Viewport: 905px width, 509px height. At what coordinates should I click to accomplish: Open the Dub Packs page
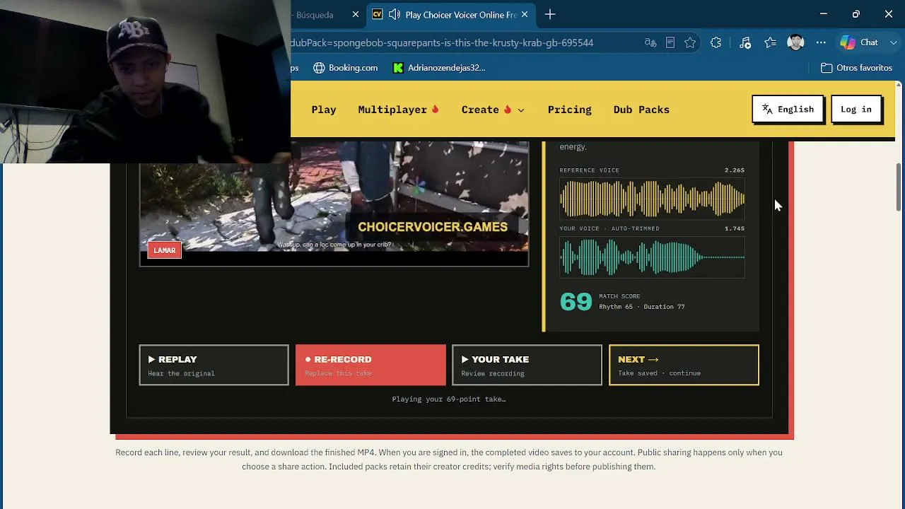click(641, 110)
